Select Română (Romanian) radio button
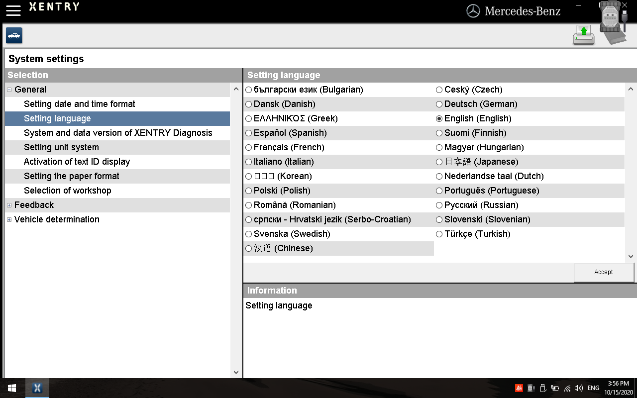 tap(249, 205)
